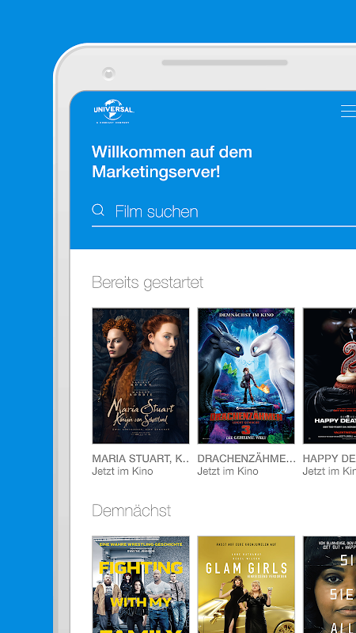
Task: Click the DRACHENZÄHME... title text
Action: (246, 459)
